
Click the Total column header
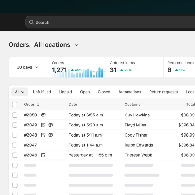pos(190,104)
